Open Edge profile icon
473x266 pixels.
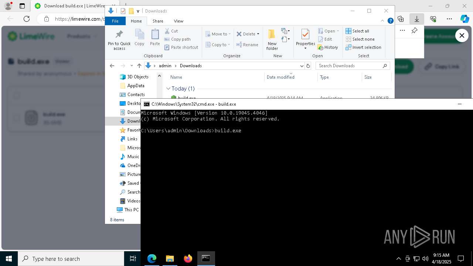click(8, 6)
